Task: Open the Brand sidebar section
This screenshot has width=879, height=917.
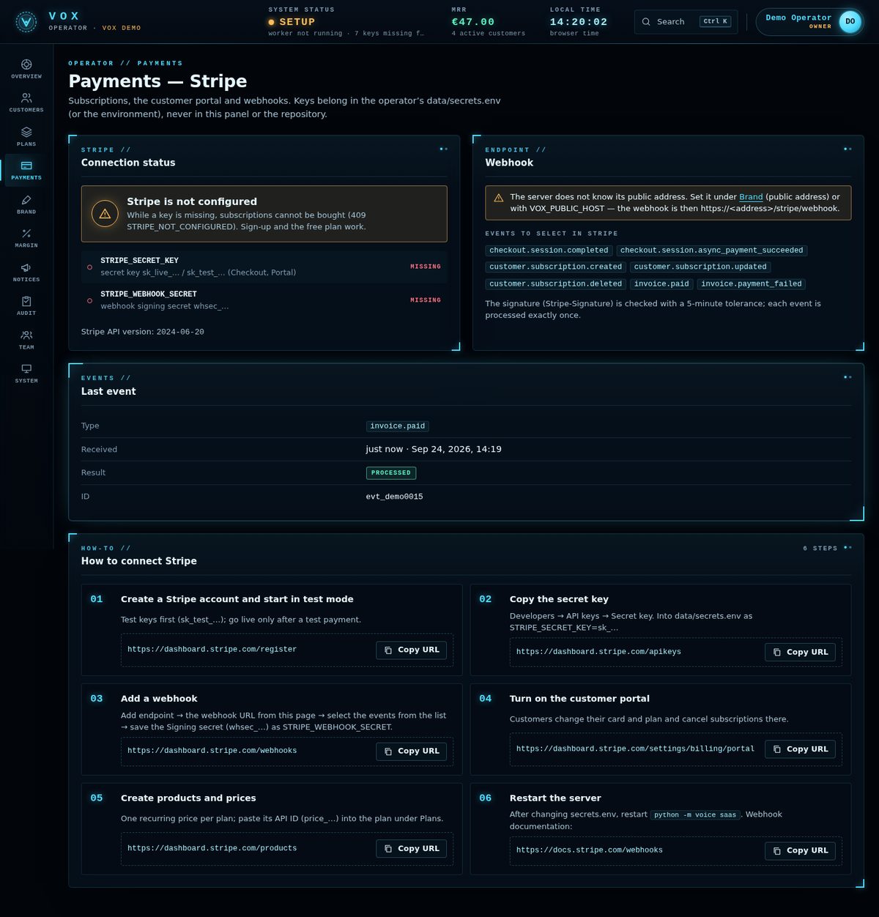Action: point(26,204)
